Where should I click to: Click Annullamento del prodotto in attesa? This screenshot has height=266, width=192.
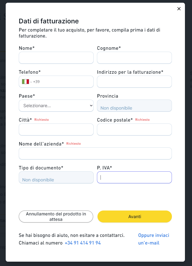click(56, 216)
